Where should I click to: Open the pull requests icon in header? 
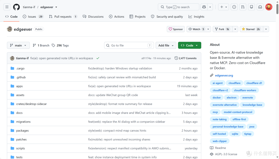243,7
